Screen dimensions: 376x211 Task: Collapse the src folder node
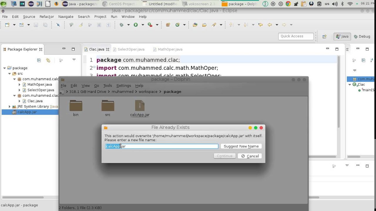click(9, 74)
